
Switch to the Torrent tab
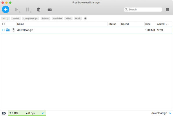45,19
